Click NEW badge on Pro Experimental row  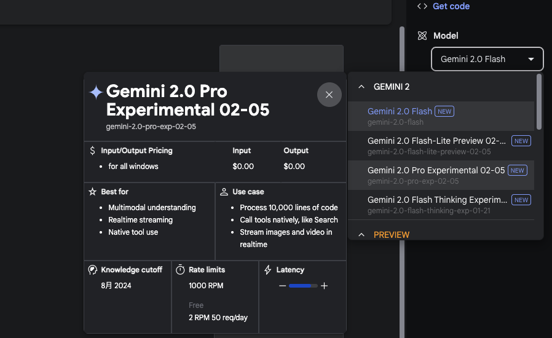click(x=517, y=170)
